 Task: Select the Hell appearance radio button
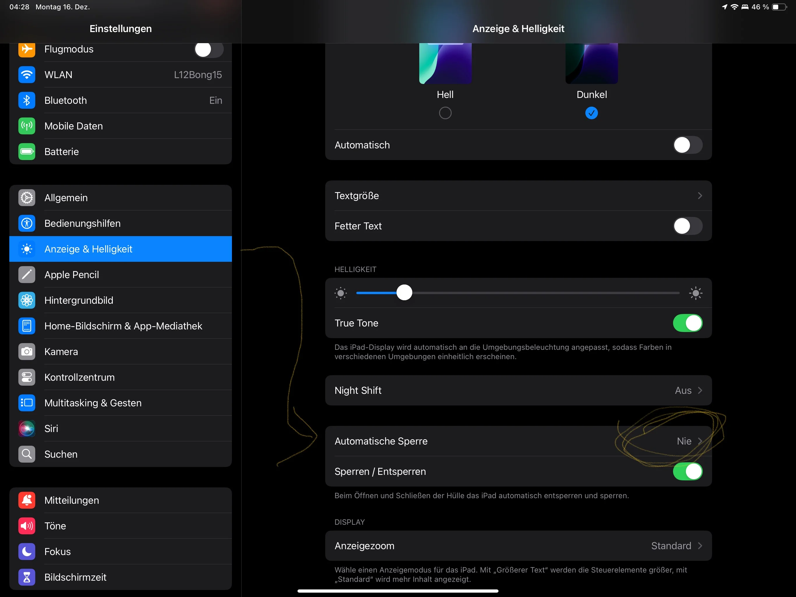click(x=445, y=113)
